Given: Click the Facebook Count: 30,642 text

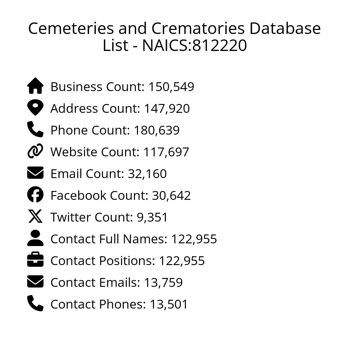Looking at the screenshot, I should tap(121, 195).
